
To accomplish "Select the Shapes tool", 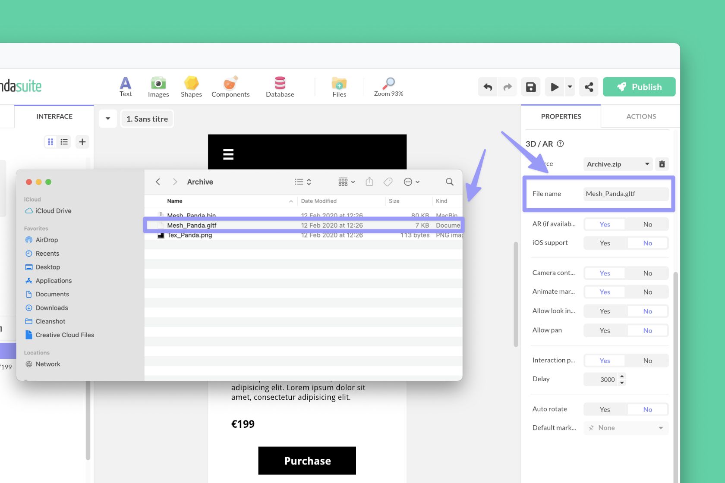I will point(191,87).
